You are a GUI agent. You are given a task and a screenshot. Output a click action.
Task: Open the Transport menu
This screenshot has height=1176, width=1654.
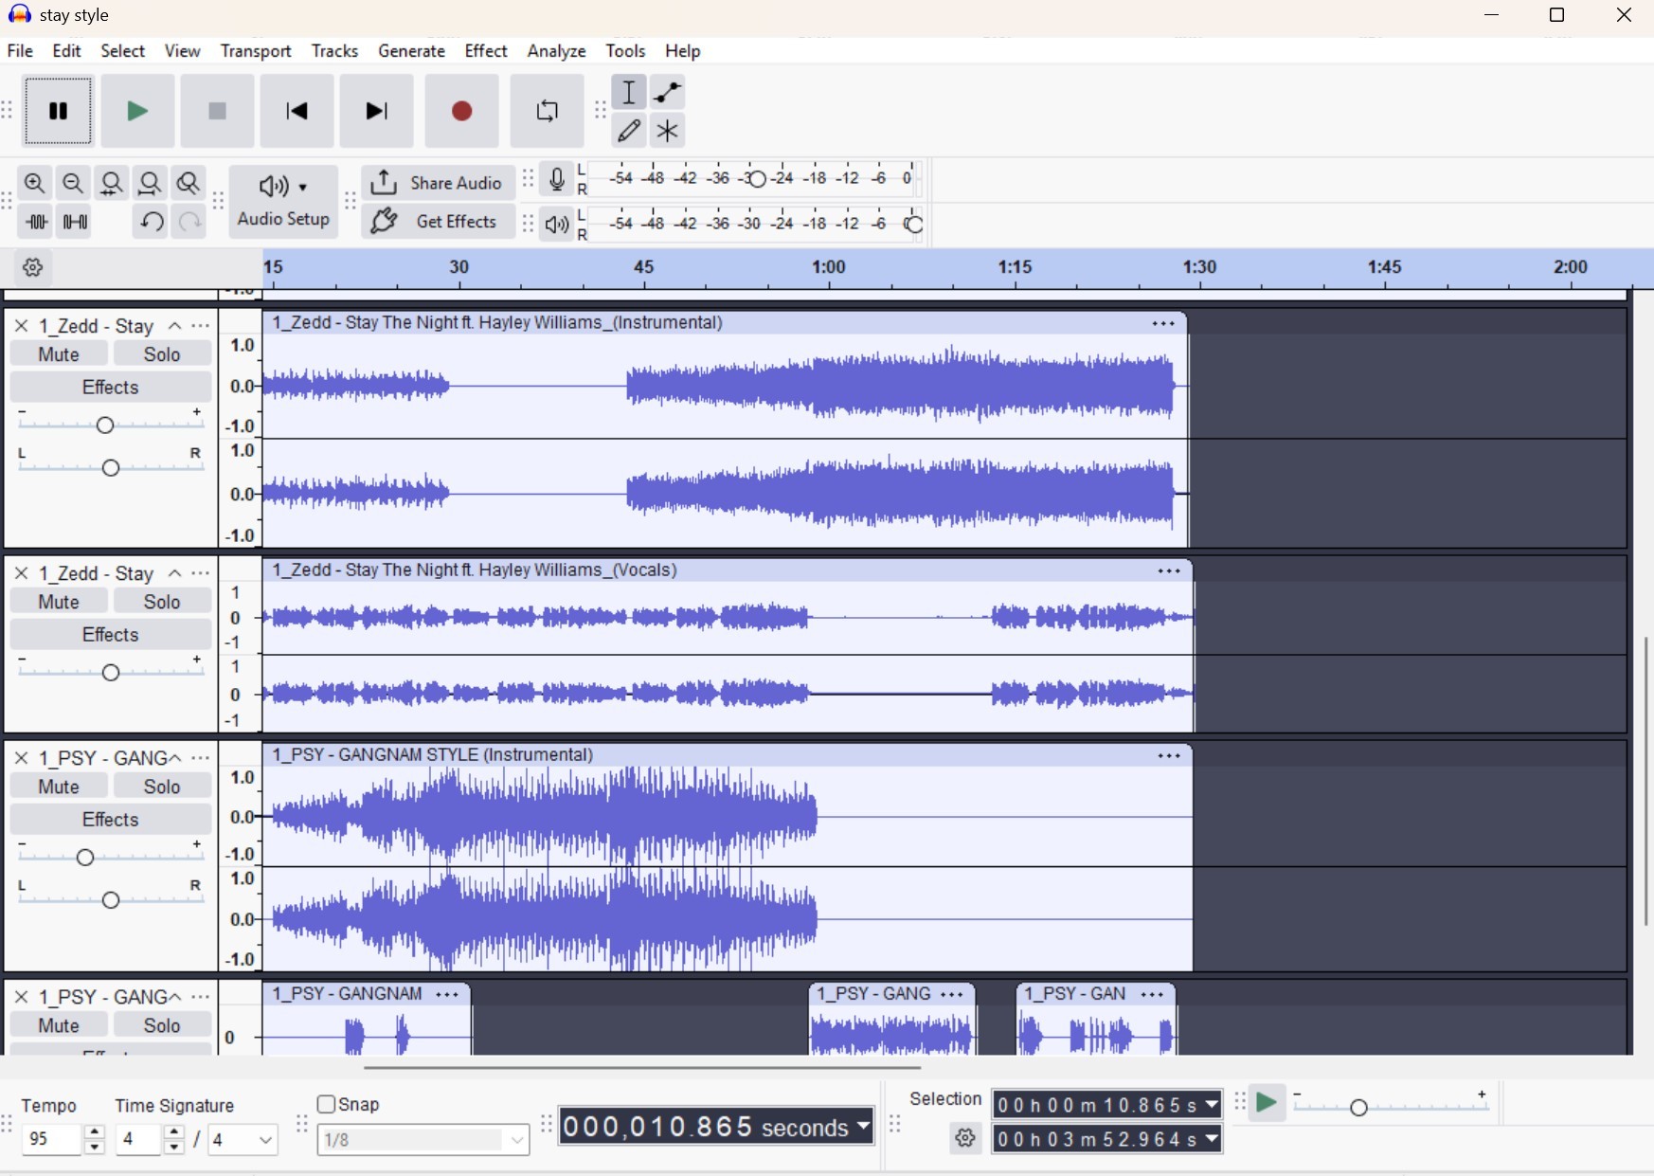pyautogui.click(x=255, y=51)
